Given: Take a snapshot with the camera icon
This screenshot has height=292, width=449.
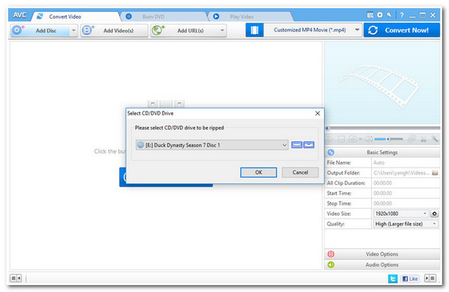Looking at the screenshot, I should (352, 139).
